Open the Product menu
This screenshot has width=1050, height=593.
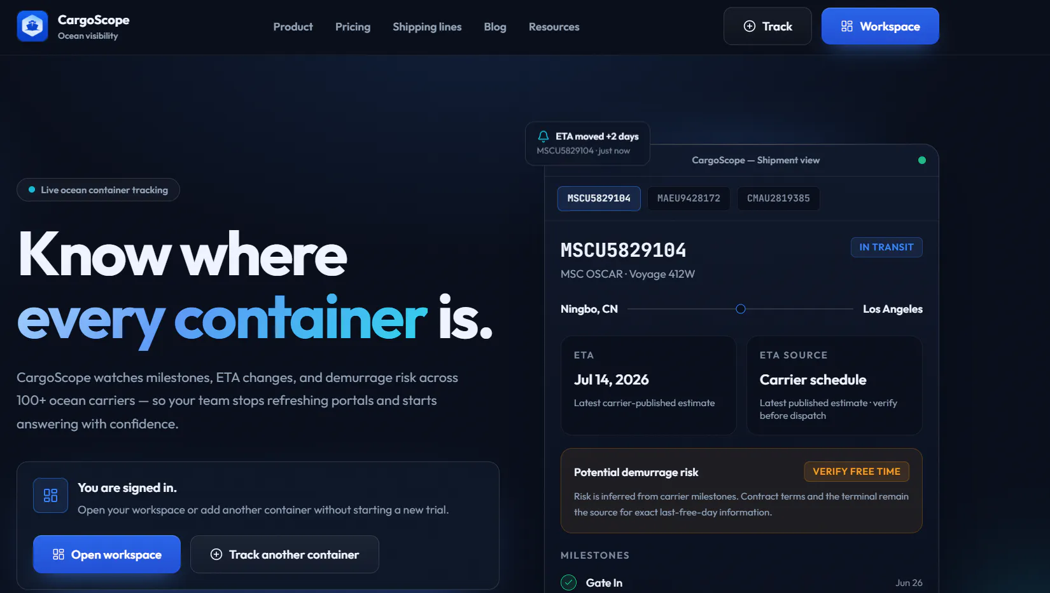click(293, 27)
